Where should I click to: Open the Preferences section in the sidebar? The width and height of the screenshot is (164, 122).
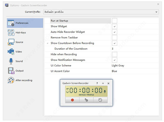point(25,23)
